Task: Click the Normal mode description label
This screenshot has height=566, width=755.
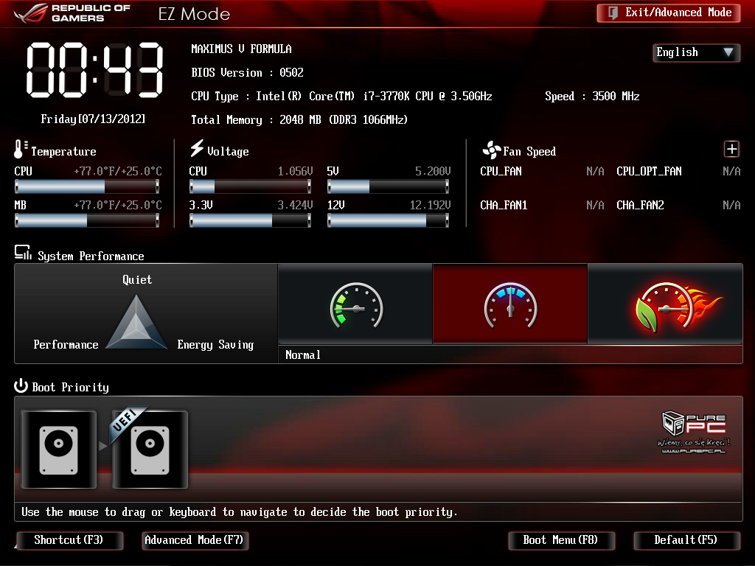Action: pyautogui.click(x=303, y=355)
